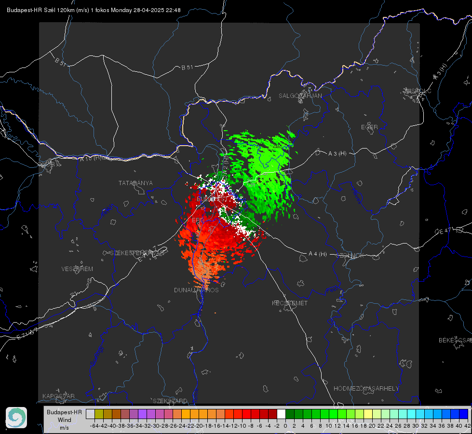Select the SZOLNOK city label
This screenshot has width=472, height=434.
(x=350, y=255)
